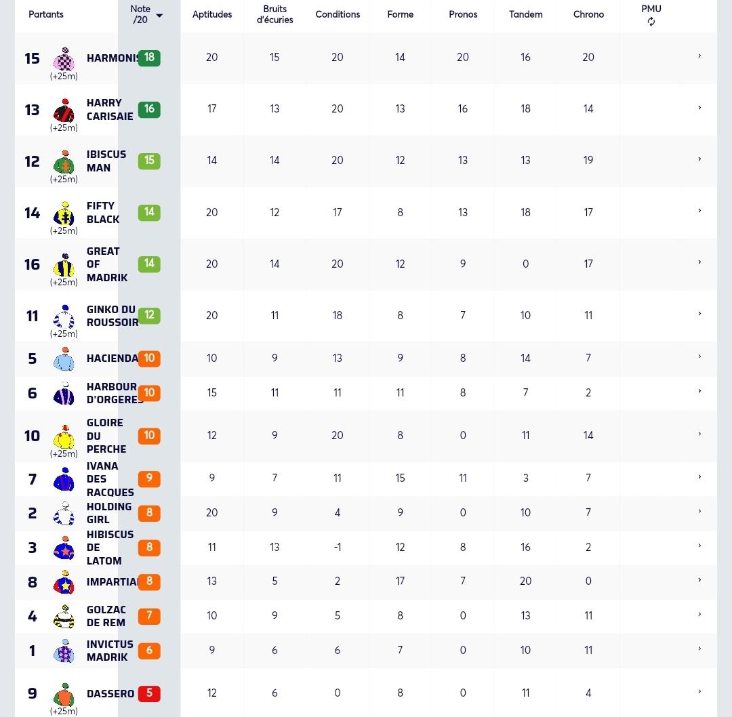Sort by Chrono column header
Viewport: 732px width, 717px height.
coord(588,14)
